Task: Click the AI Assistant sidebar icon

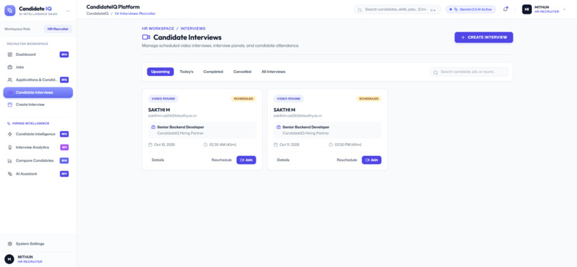Action: pos(10,174)
